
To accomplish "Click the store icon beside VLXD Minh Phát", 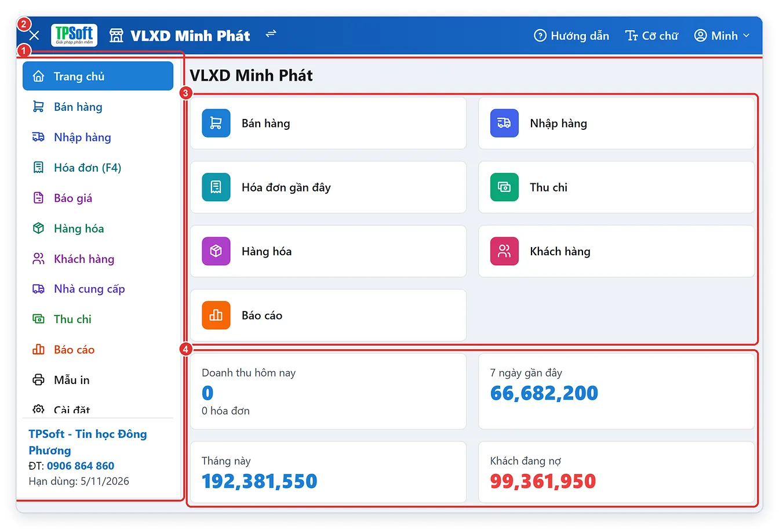I will pyautogui.click(x=117, y=35).
